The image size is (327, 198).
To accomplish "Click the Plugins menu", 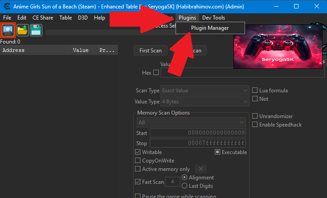I will click(x=187, y=18).
